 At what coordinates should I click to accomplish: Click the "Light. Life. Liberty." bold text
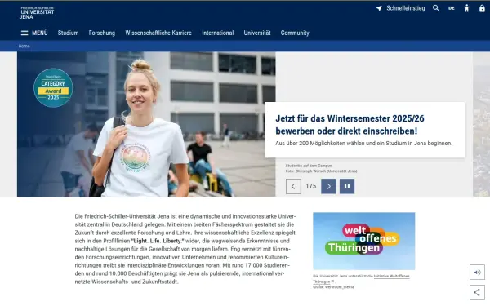[158, 241]
